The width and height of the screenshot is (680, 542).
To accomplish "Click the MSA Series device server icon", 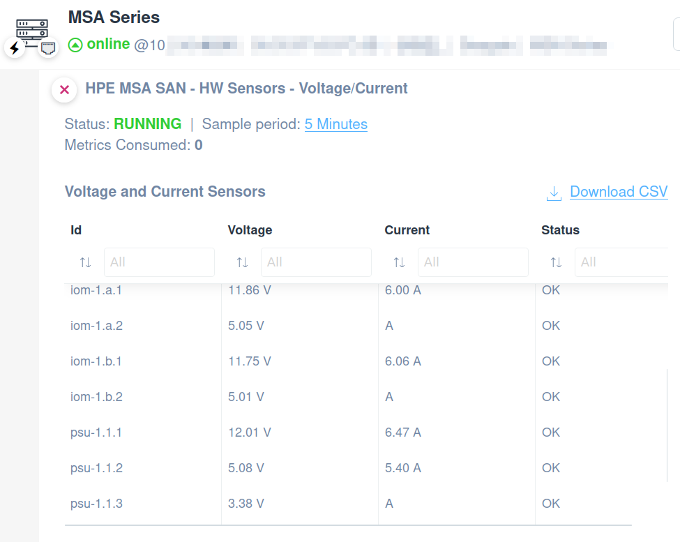I will pos(32,31).
